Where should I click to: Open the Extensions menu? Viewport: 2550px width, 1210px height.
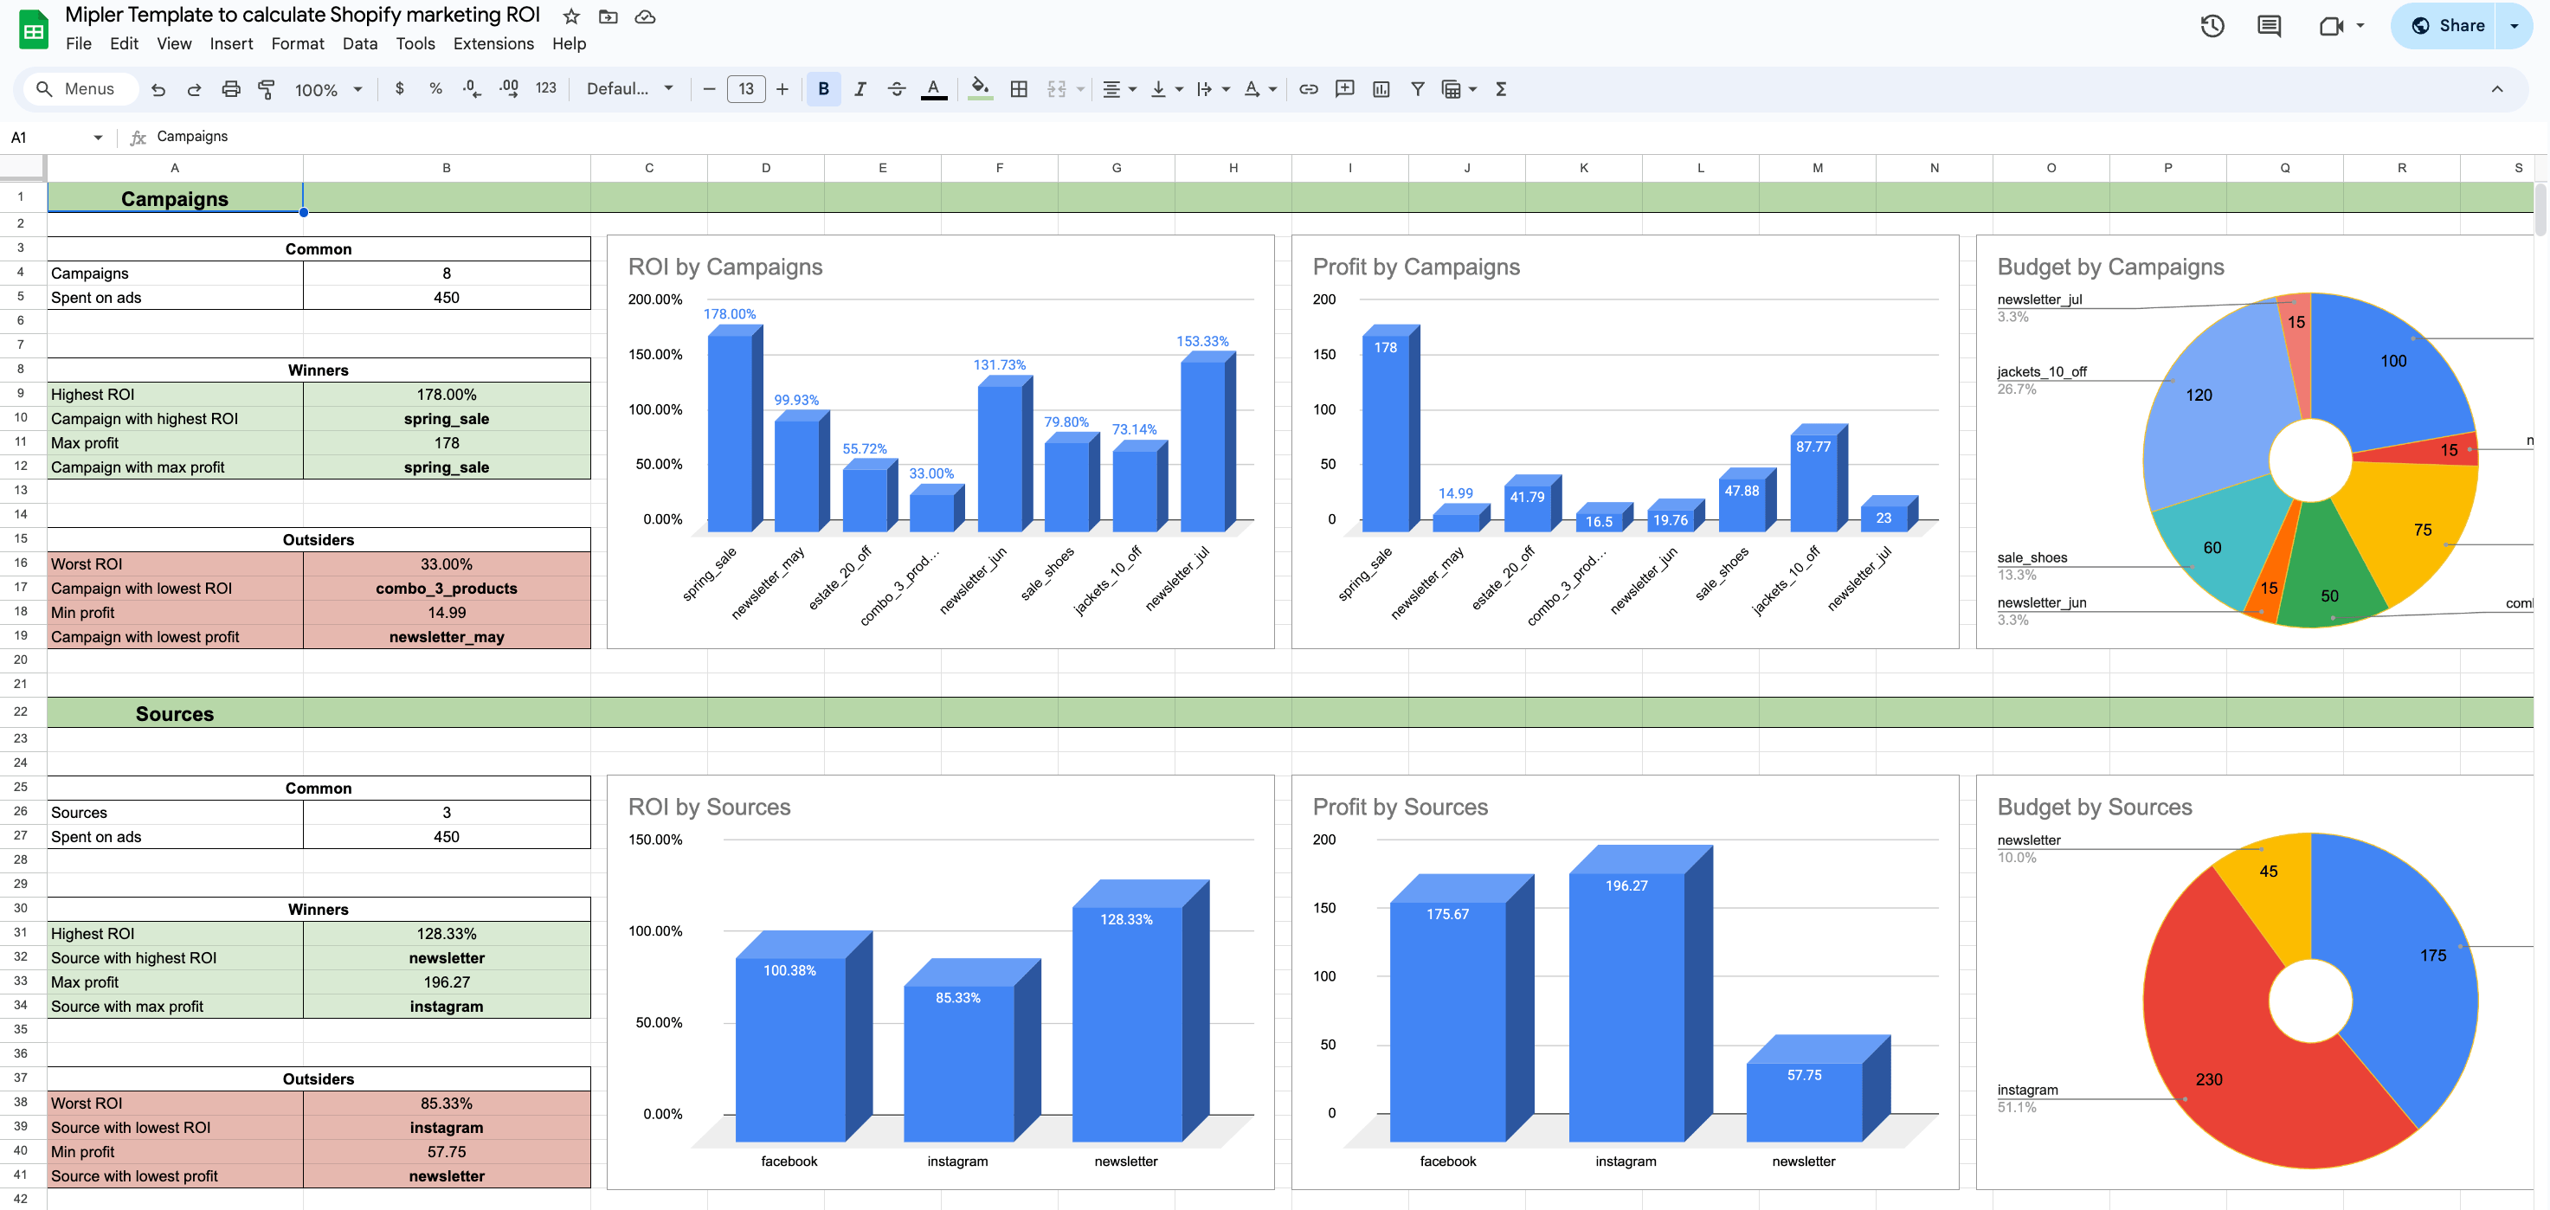tap(493, 43)
